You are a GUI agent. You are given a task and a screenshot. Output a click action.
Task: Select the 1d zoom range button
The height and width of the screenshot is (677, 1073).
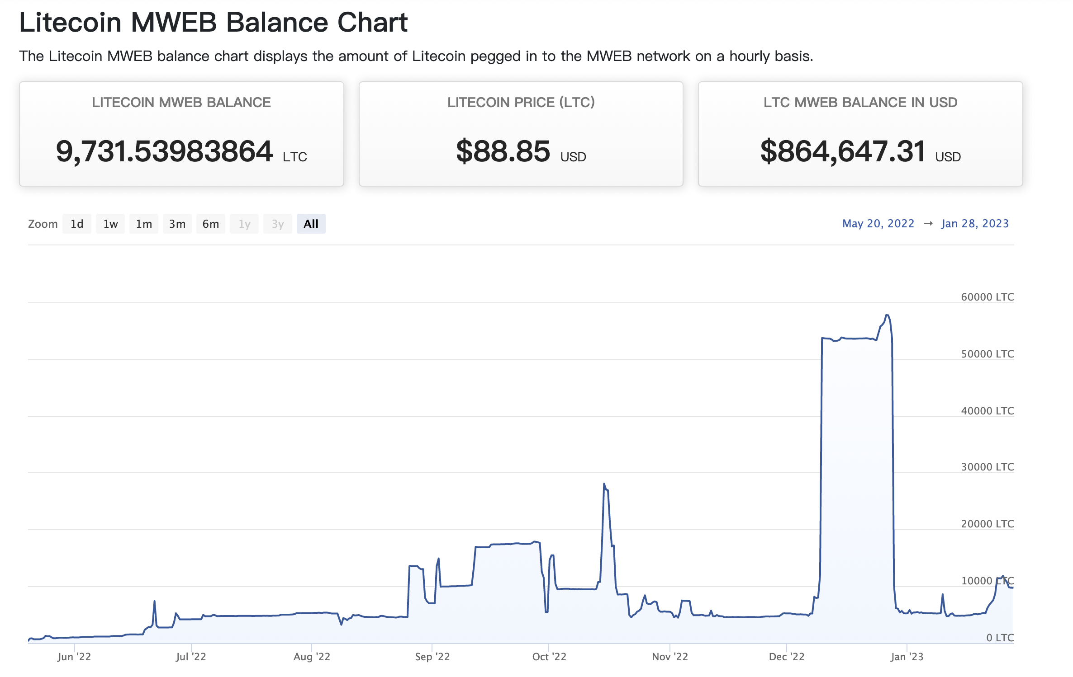(x=77, y=224)
